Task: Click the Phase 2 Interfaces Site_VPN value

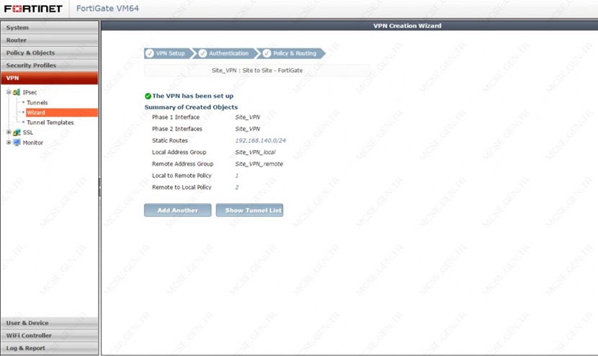Action: tap(248, 129)
